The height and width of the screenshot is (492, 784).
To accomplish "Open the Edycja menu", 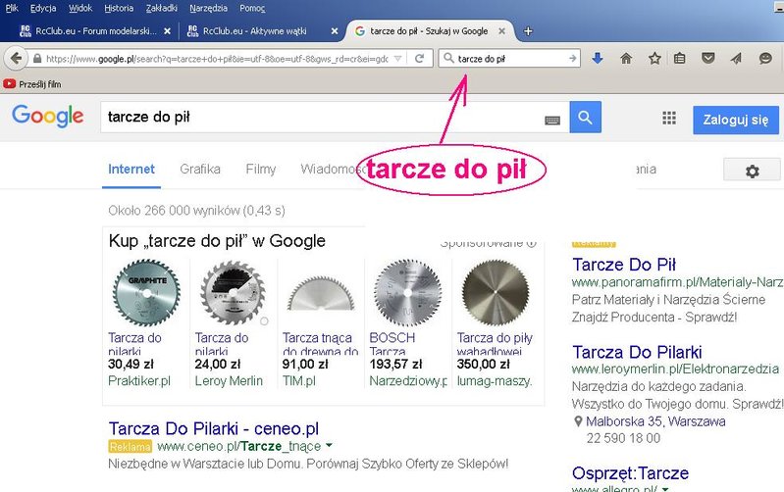I will (x=43, y=8).
